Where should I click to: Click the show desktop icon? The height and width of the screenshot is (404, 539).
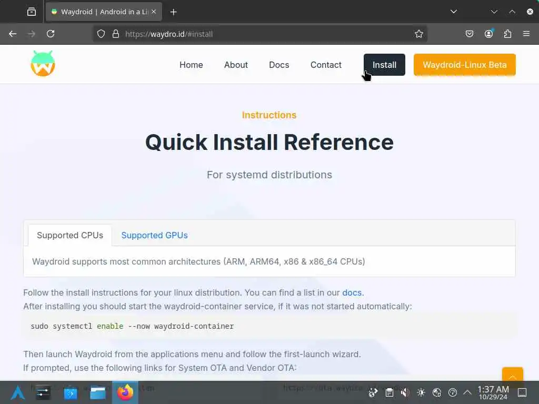522,392
